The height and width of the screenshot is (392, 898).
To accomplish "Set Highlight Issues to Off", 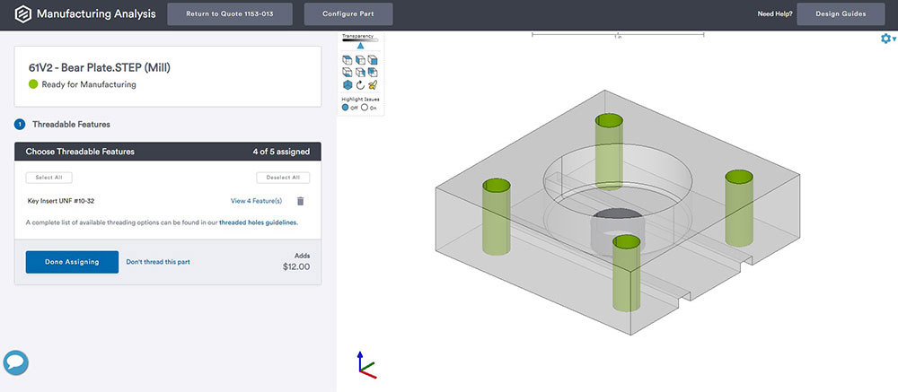I will click(x=346, y=108).
